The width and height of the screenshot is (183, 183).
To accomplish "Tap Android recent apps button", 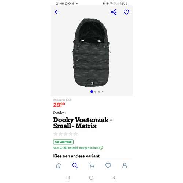I will click(68, 178).
